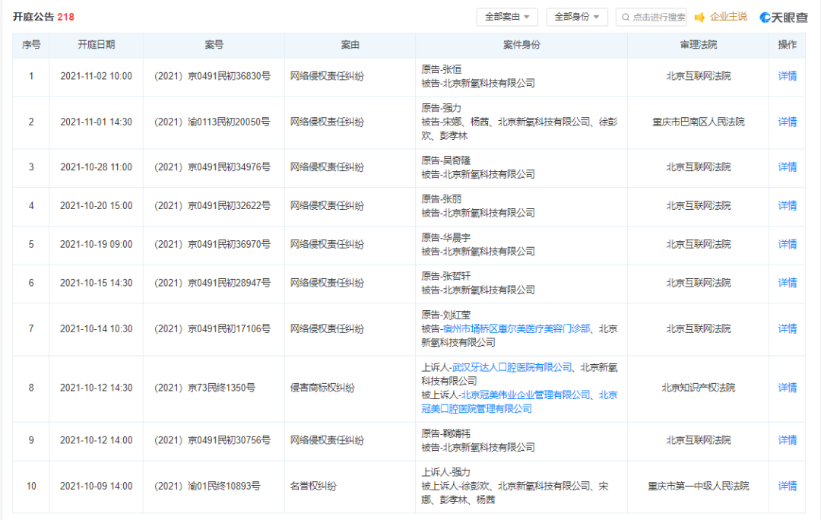Open the 全部身份 dropdown
Image resolution: width=821 pixels, height=520 pixels.
[576, 17]
